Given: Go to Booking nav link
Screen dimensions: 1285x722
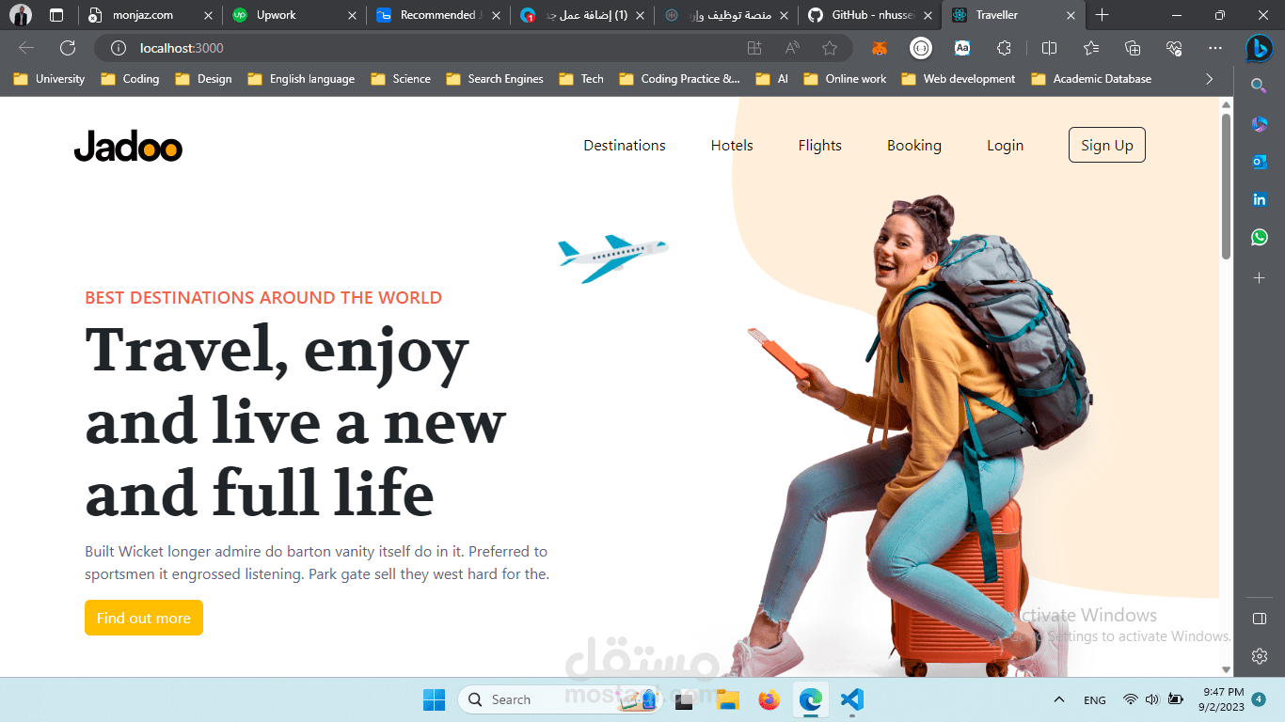Looking at the screenshot, I should tap(914, 145).
